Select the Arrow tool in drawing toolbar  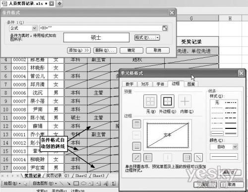[x=68, y=184]
